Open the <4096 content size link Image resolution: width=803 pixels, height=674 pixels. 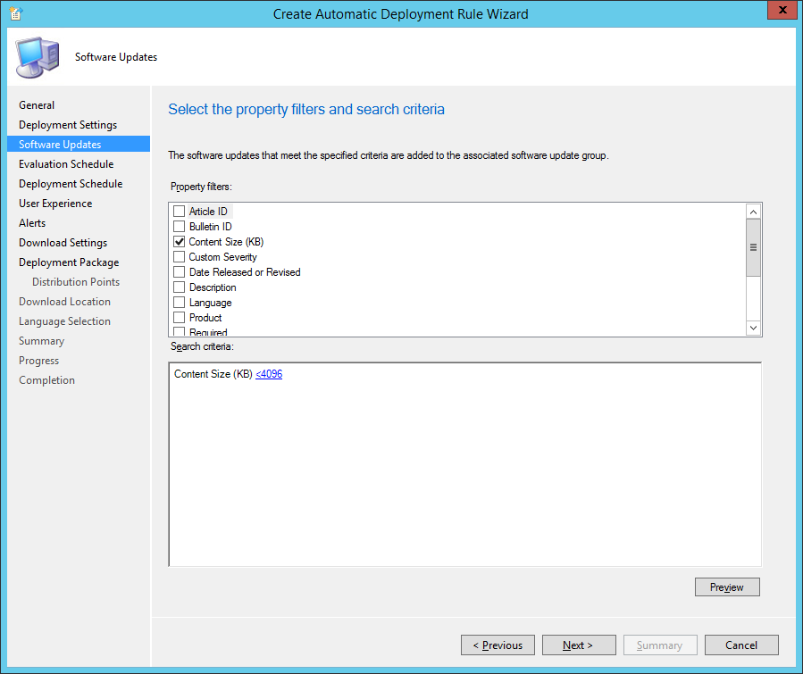[x=269, y=374]
